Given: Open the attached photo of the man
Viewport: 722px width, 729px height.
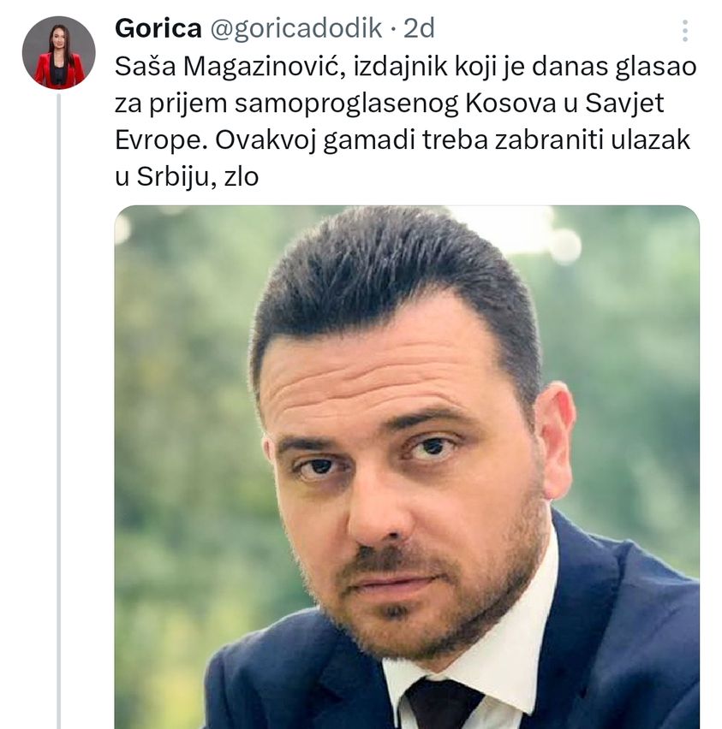Looking at the screenshot, I should click(407, 467).
